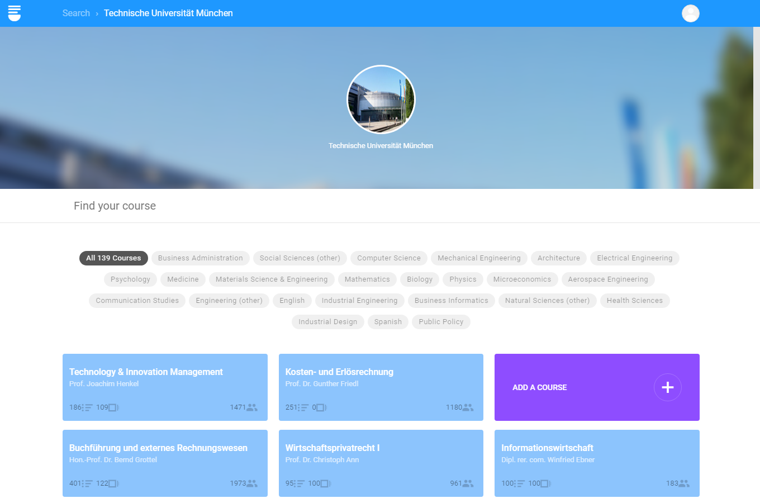Click the university circular photo
The width and height of the screenshot is (760, 503).
pos(381,99)
